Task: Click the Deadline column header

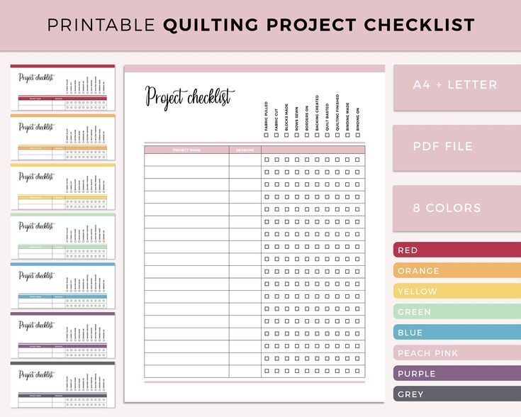Action: tap(245, 150)
